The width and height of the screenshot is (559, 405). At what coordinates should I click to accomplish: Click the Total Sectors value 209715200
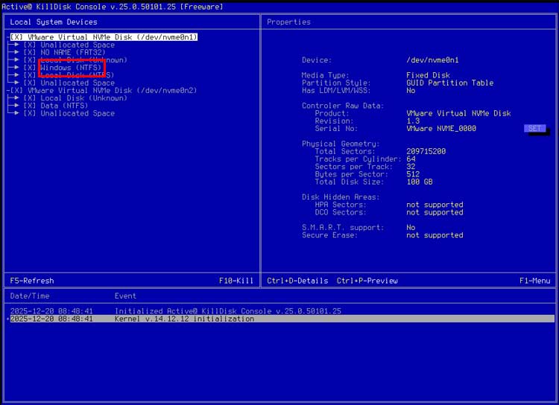426,151
